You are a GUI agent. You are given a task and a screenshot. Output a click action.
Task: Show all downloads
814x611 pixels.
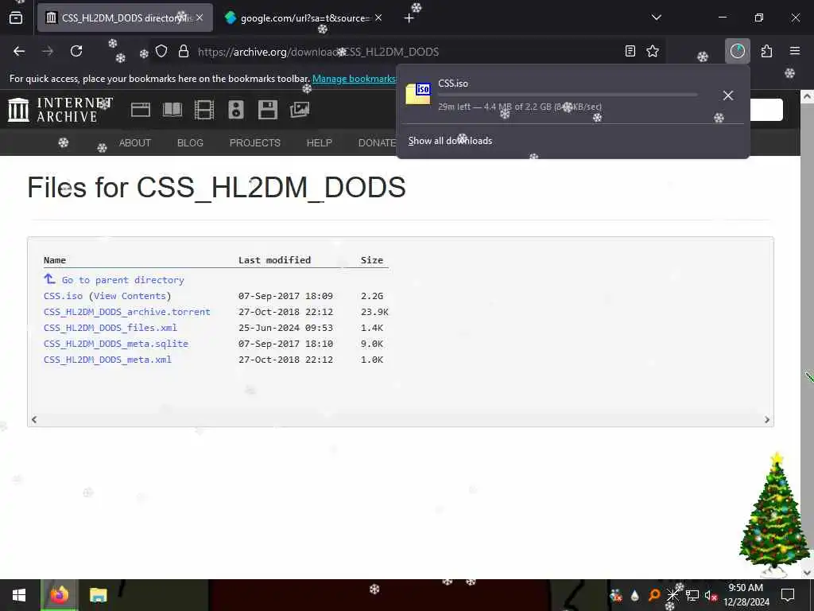click(450, 141)
